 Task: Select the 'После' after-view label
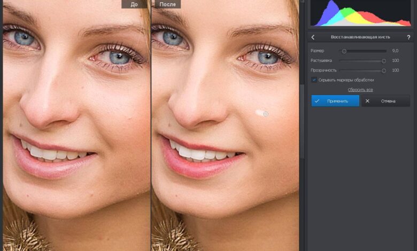pos(168,4)
